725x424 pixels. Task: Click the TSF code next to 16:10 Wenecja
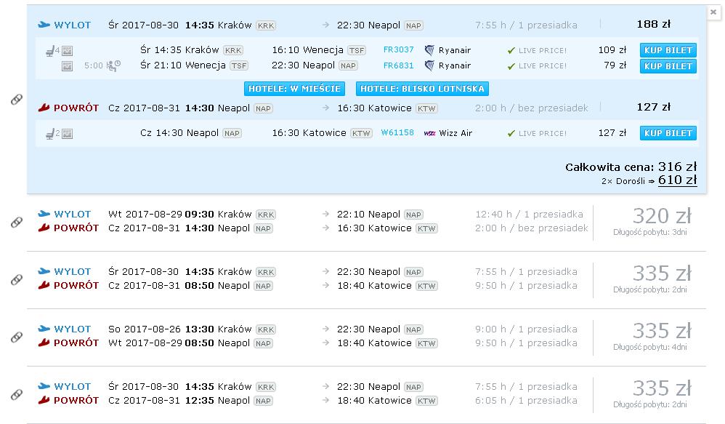357,50
